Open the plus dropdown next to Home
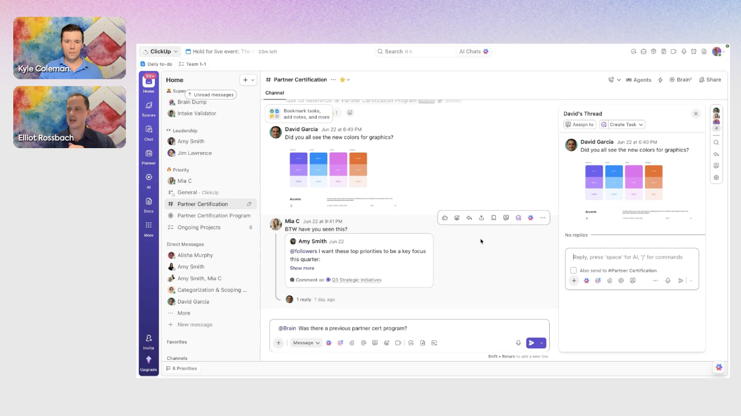Image resolution: width=741 pixels, height=416 pixels. pyautogui.click(x=249, y=80)
